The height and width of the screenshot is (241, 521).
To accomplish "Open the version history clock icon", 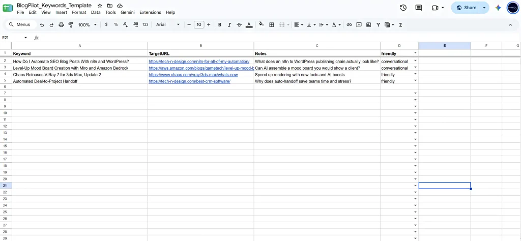I will [x=403, y=8].
